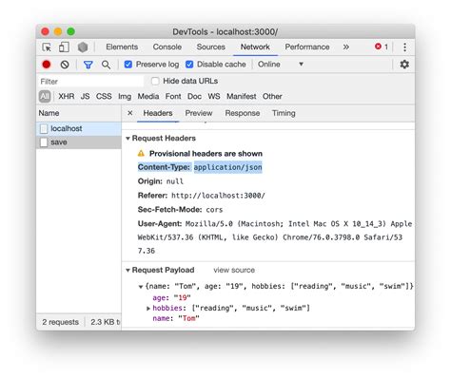451x378 pixels.
Task: Switch to the Sources tab
Action: (x=210, y=47)
